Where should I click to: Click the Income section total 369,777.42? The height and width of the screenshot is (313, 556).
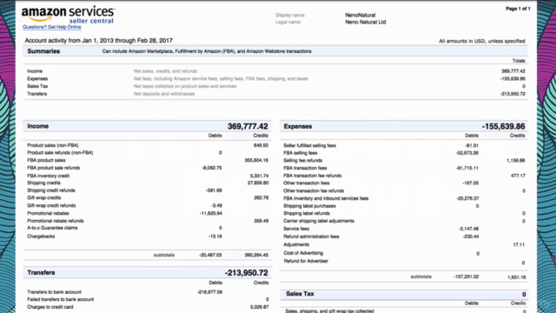click(248, 126)
